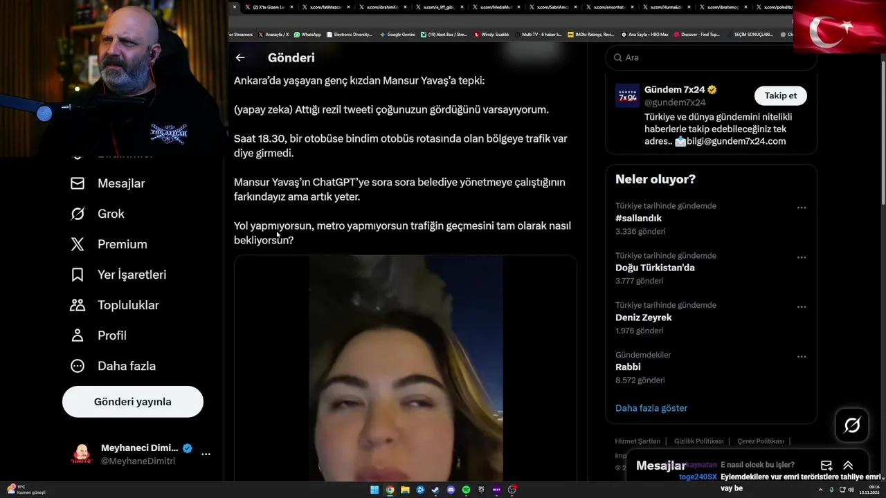This screenshot has height=498, width=886.
Task: Switch to the x.com/MediaMul tab
Action: pos(496,7)
